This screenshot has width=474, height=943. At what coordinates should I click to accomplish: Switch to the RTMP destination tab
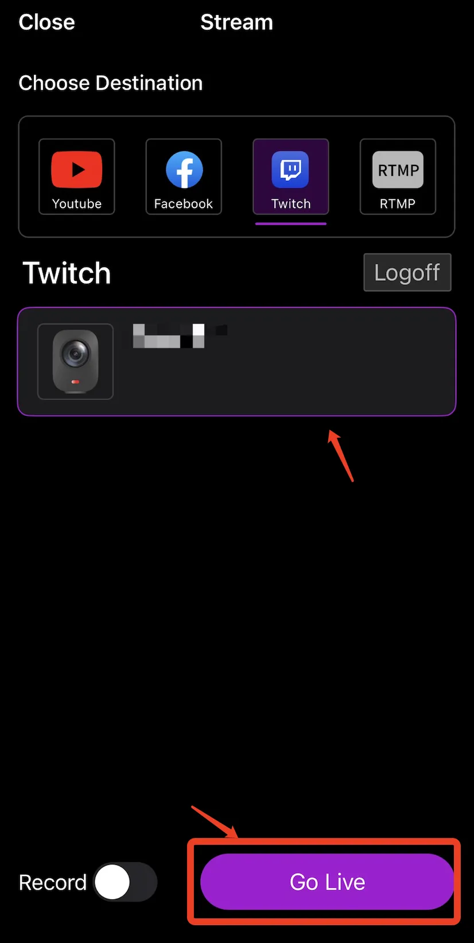click(398, 176)
